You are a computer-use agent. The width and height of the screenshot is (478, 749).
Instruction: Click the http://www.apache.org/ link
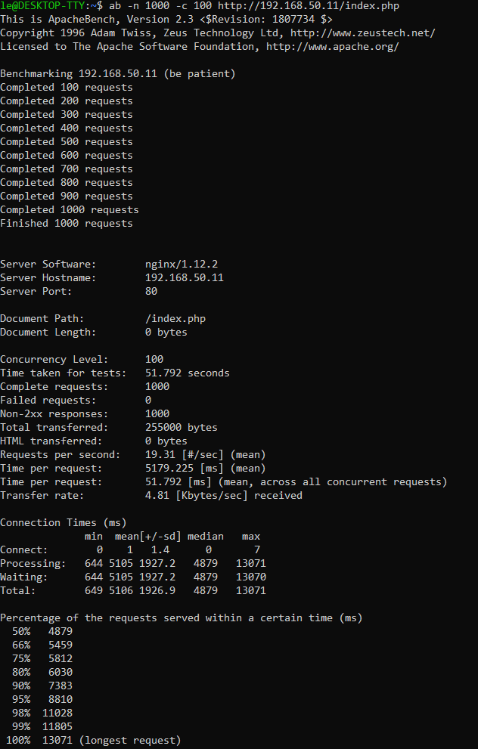coord(333,46)
